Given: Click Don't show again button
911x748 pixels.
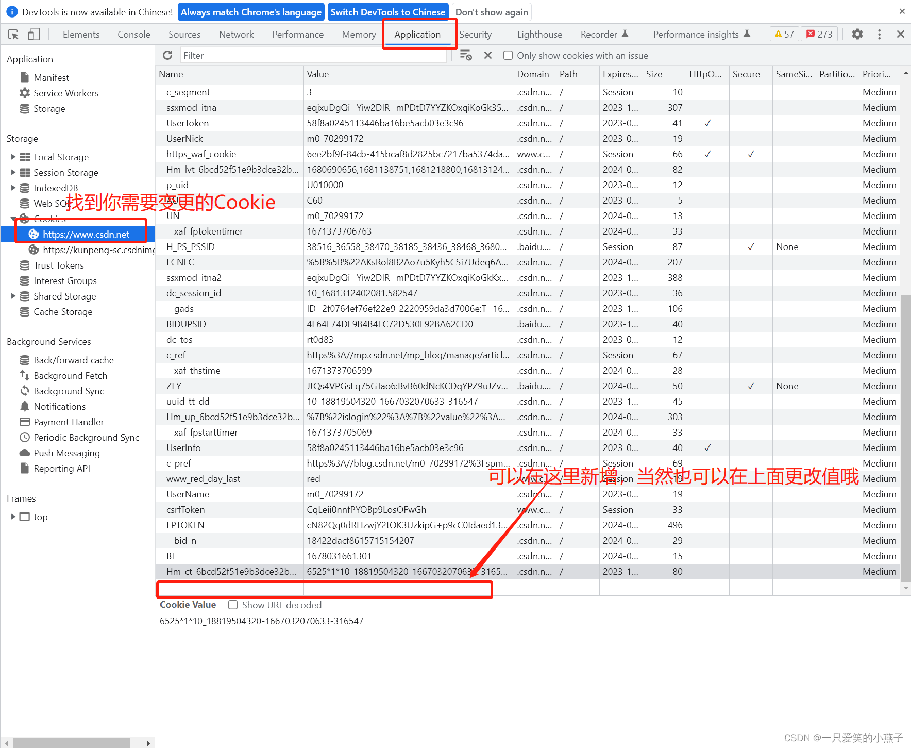Looking at the screenshot, I should [492, 12].
